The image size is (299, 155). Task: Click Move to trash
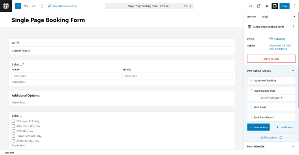(271, 59)
